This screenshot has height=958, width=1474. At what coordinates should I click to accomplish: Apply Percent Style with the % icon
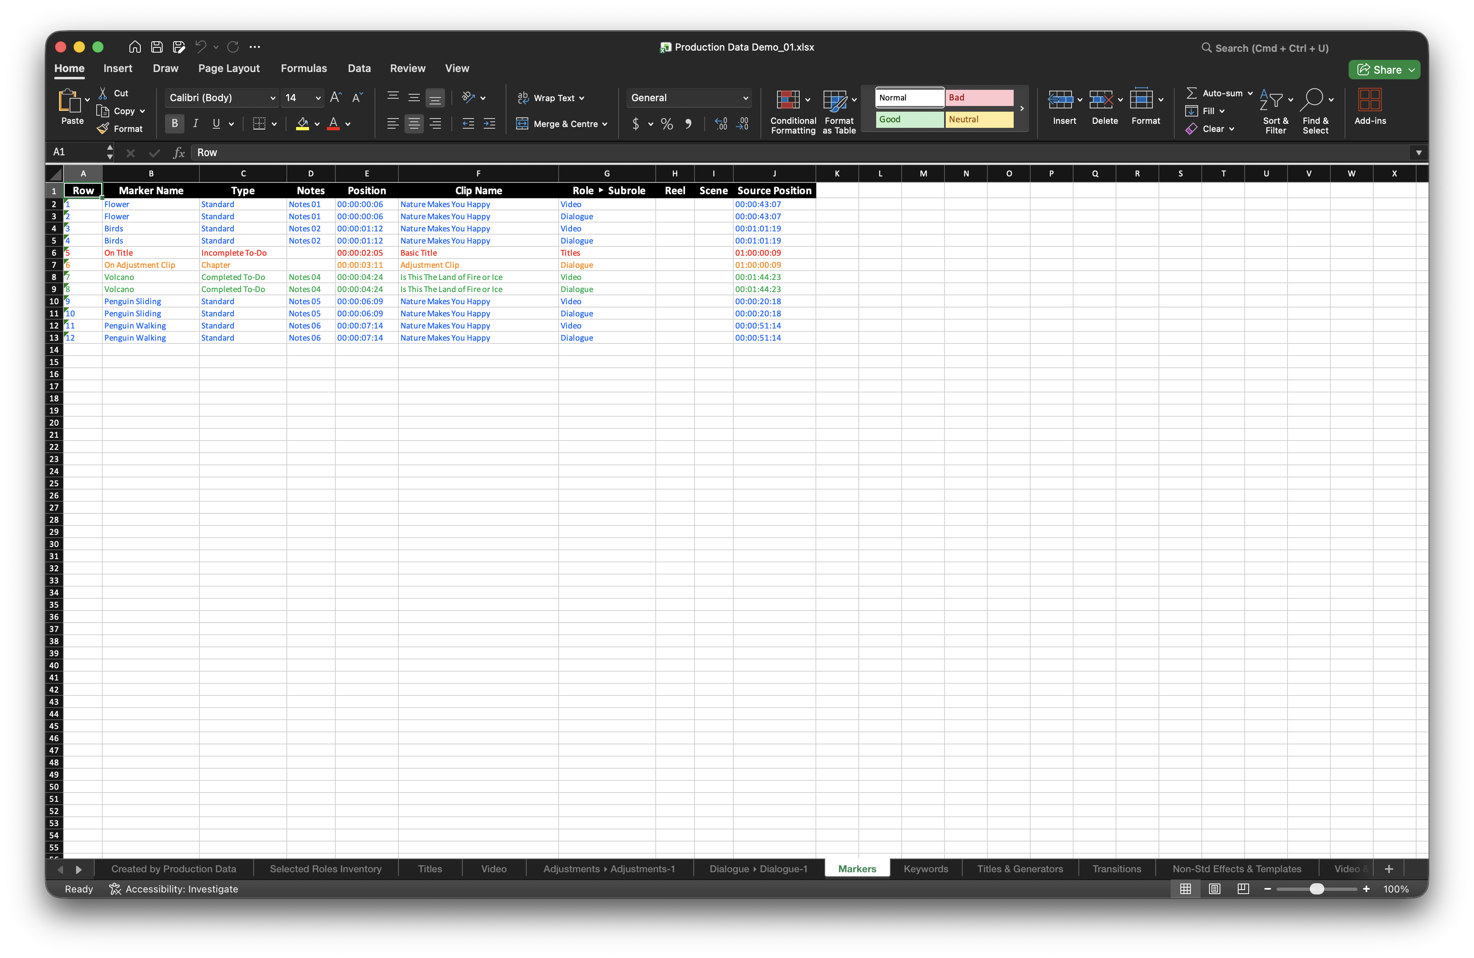[x=666, y=124]
